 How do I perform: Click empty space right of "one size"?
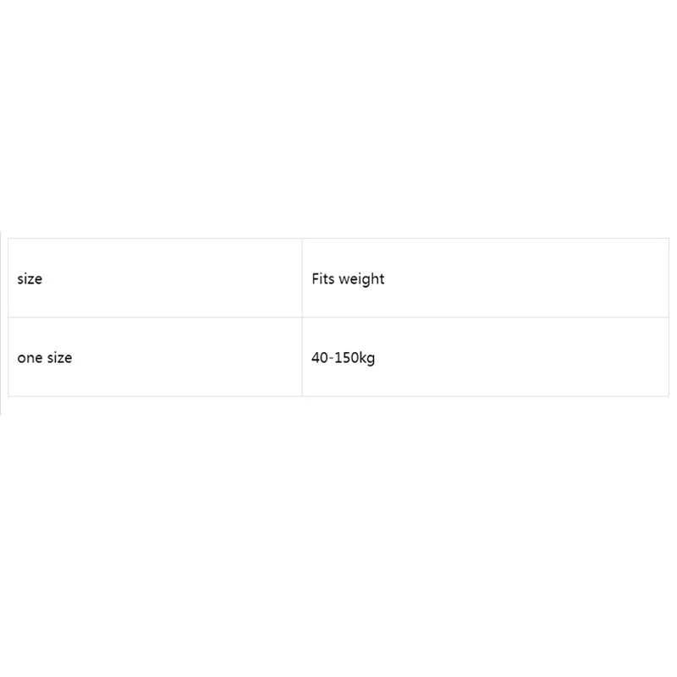(x=186, y=357)
